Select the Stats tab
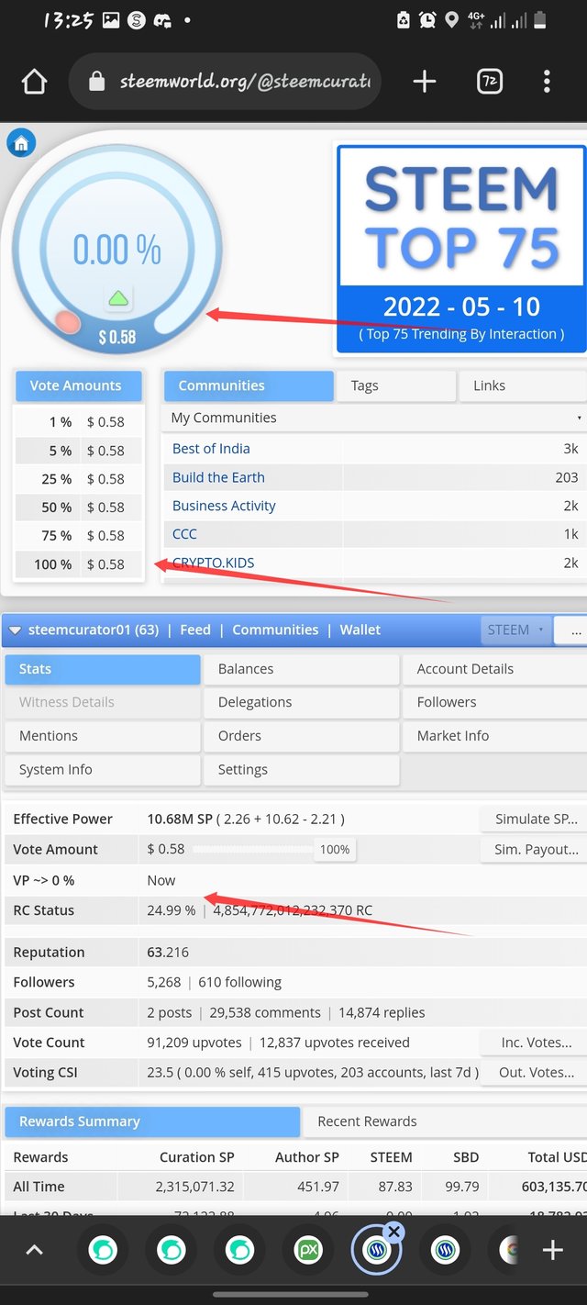Viewport: 587px width, 1305px height. click(x=102, y=669)
